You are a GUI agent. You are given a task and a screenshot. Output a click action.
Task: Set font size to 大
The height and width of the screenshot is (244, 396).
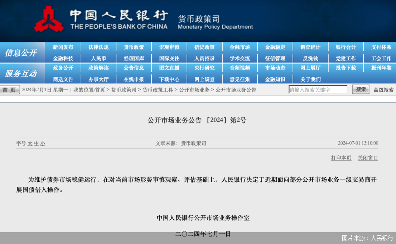coord(30,143)
